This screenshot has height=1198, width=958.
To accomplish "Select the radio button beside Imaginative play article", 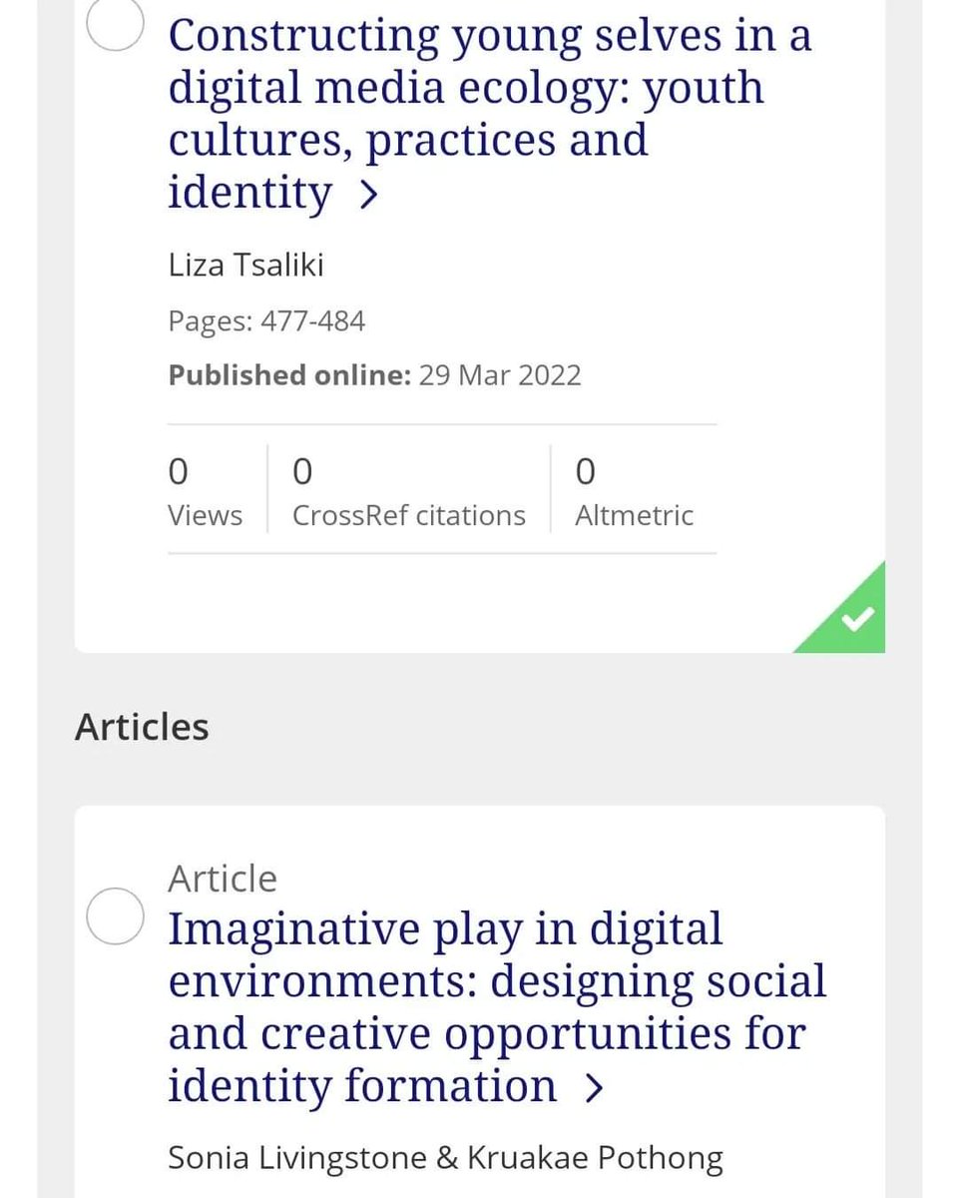I will (116, 915).
